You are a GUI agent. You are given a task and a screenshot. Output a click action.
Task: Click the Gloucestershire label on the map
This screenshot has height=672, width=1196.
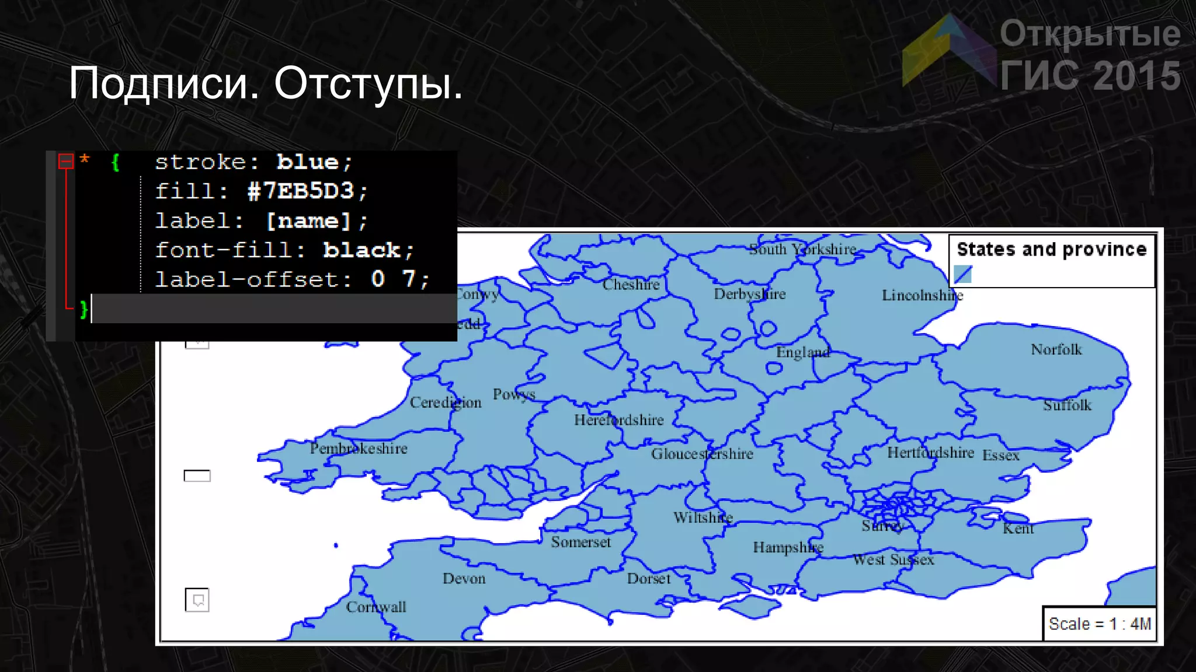tap(703, 454)
